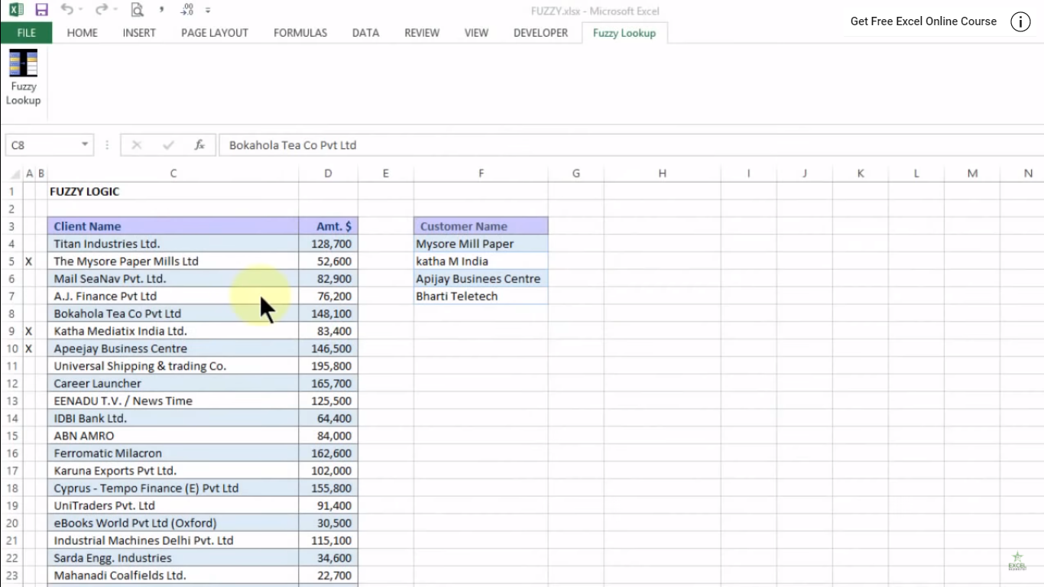Select column H header
This screenshot has width=1044, height=587.
point(662,174)
